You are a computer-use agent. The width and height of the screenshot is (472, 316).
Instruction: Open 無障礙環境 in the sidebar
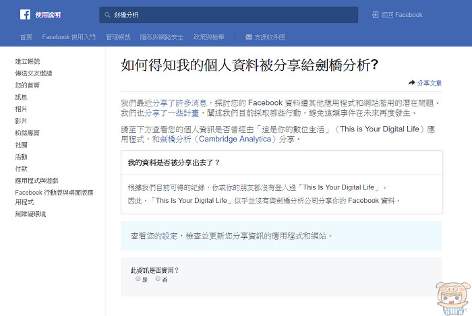coord(30,214)
